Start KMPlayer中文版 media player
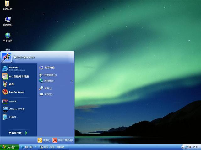This screenshot has height=150, width=201. [x=16, y=109]
